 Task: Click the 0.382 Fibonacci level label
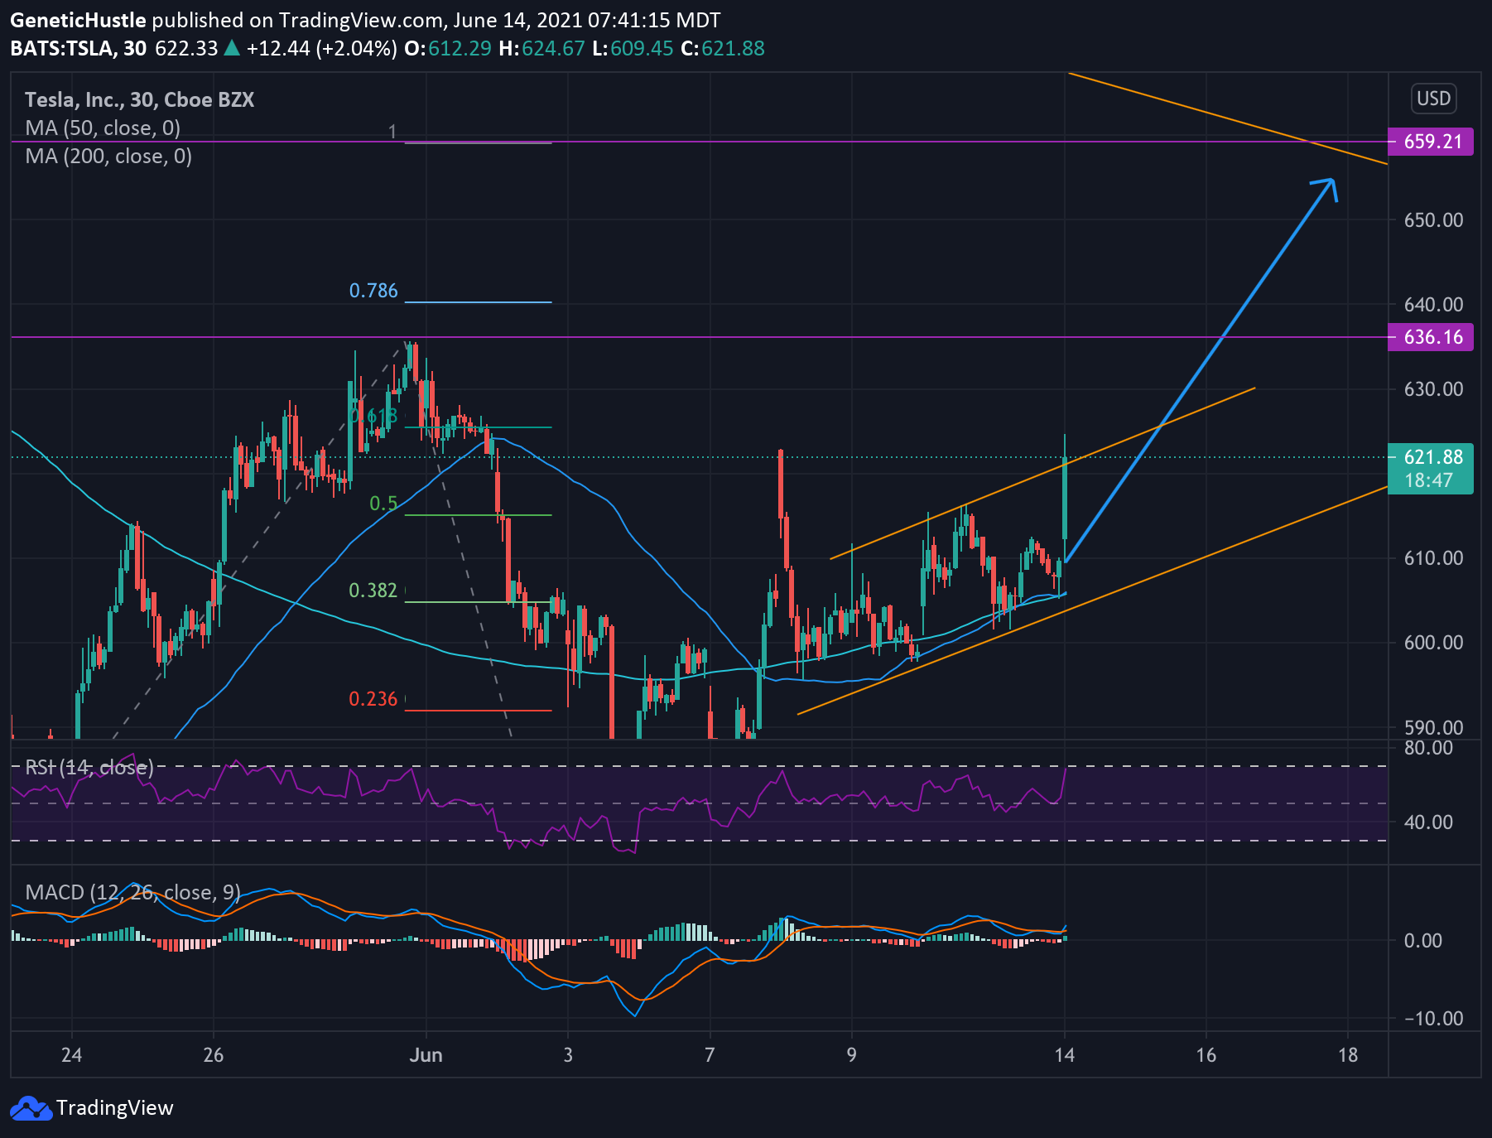(373, 591)
